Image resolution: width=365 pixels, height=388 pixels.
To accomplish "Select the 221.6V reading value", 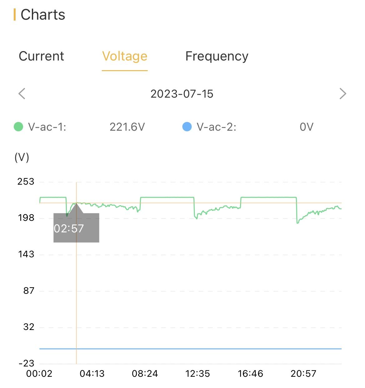I will (127, 127).
